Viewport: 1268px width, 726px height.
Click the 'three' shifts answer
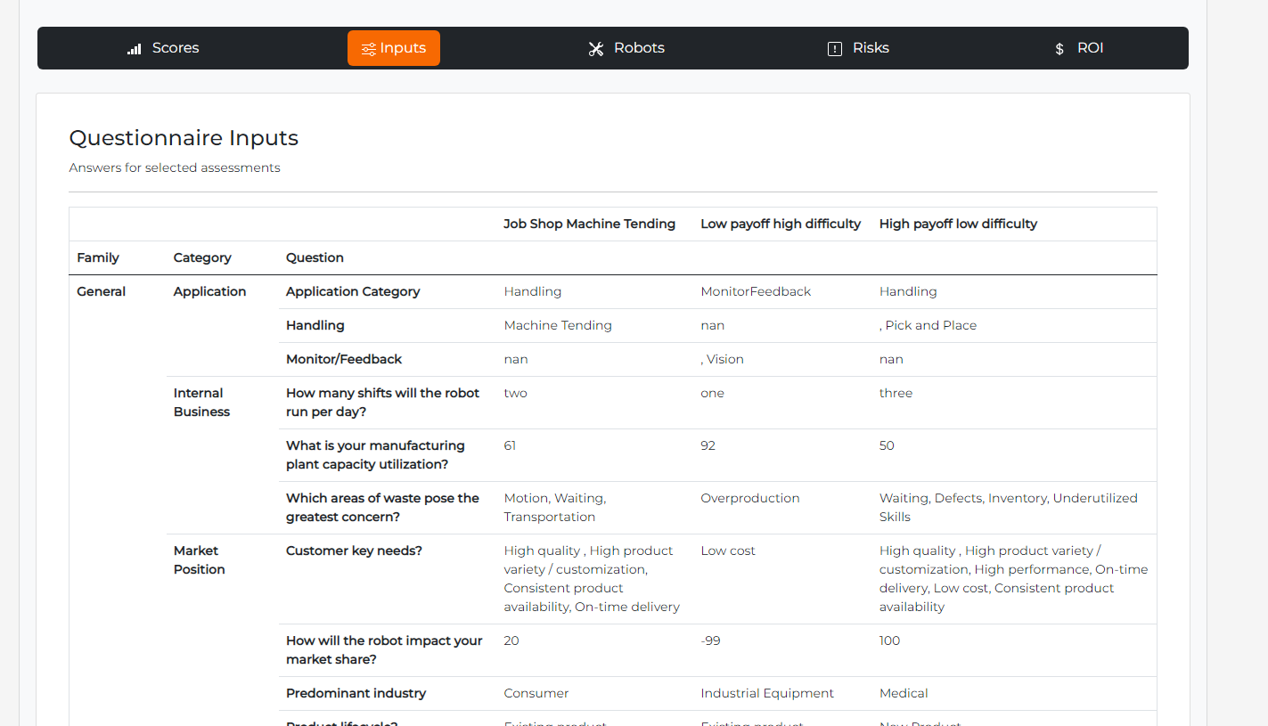896,393
